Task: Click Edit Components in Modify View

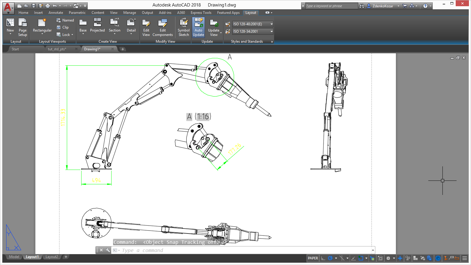Action: (x=162, y=28)
